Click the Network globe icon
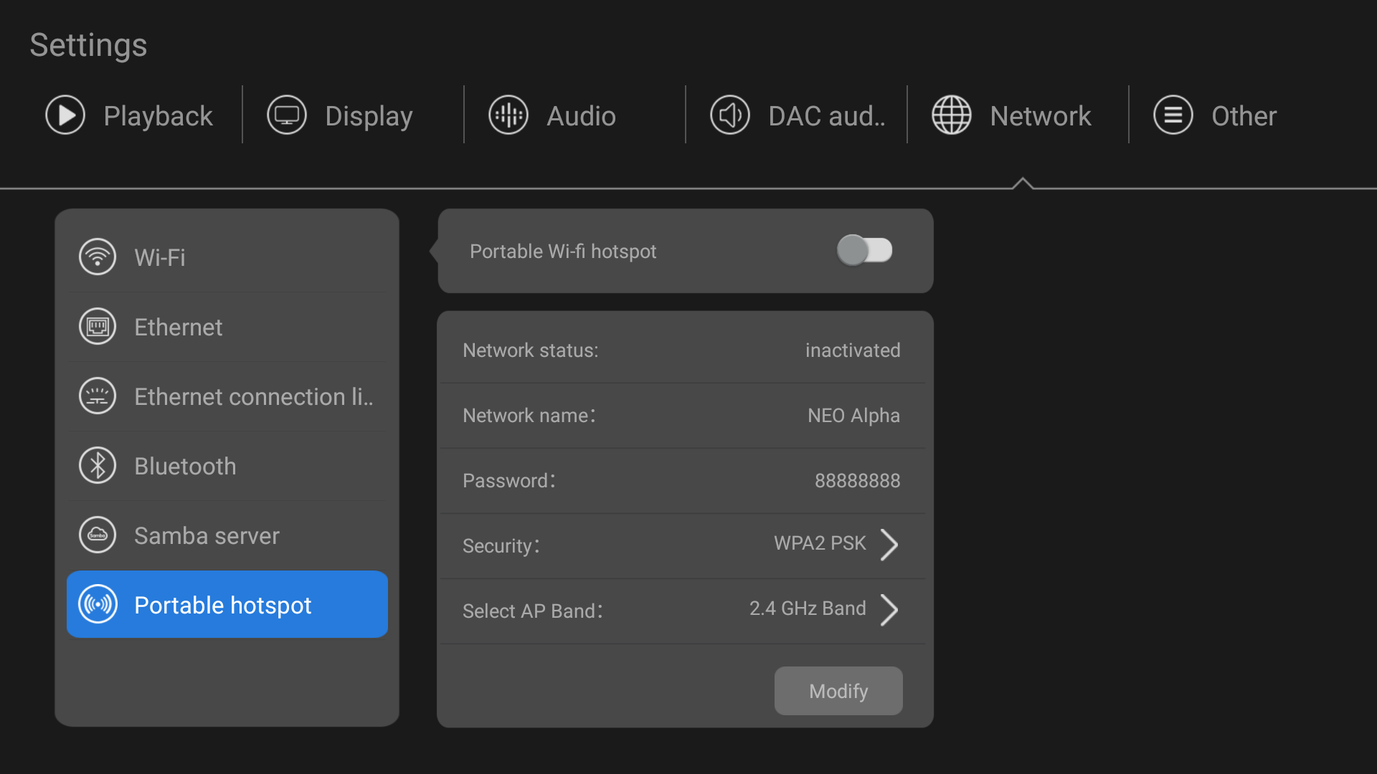The width and height of the screenshot is (1377, 774). (952, 115)
